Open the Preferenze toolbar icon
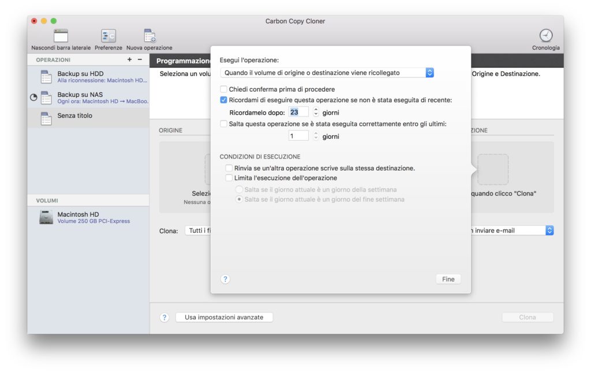 coord(109,36)
